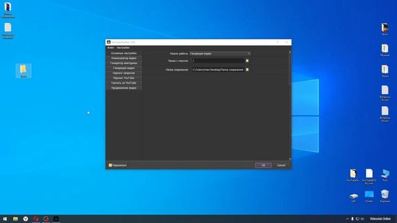Switch to the Основные настройки tab
The width and height of the screenshot is (397, 223).
pyautogui.click(x=124, y=53)
